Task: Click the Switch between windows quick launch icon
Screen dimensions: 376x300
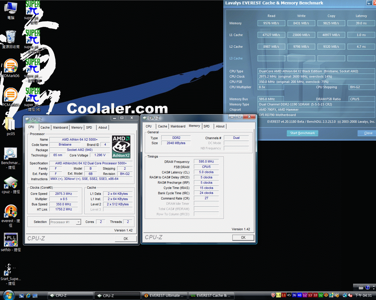Action: click(21, 296)
